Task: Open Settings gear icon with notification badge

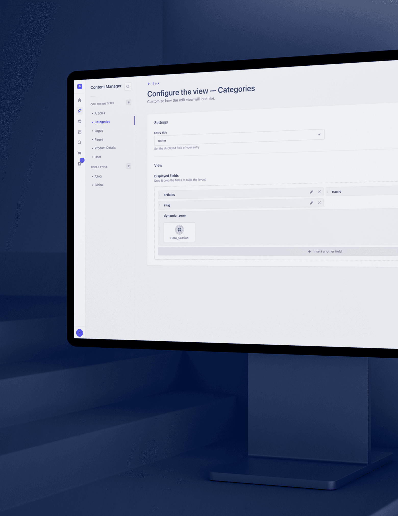Action: [80, 163]
